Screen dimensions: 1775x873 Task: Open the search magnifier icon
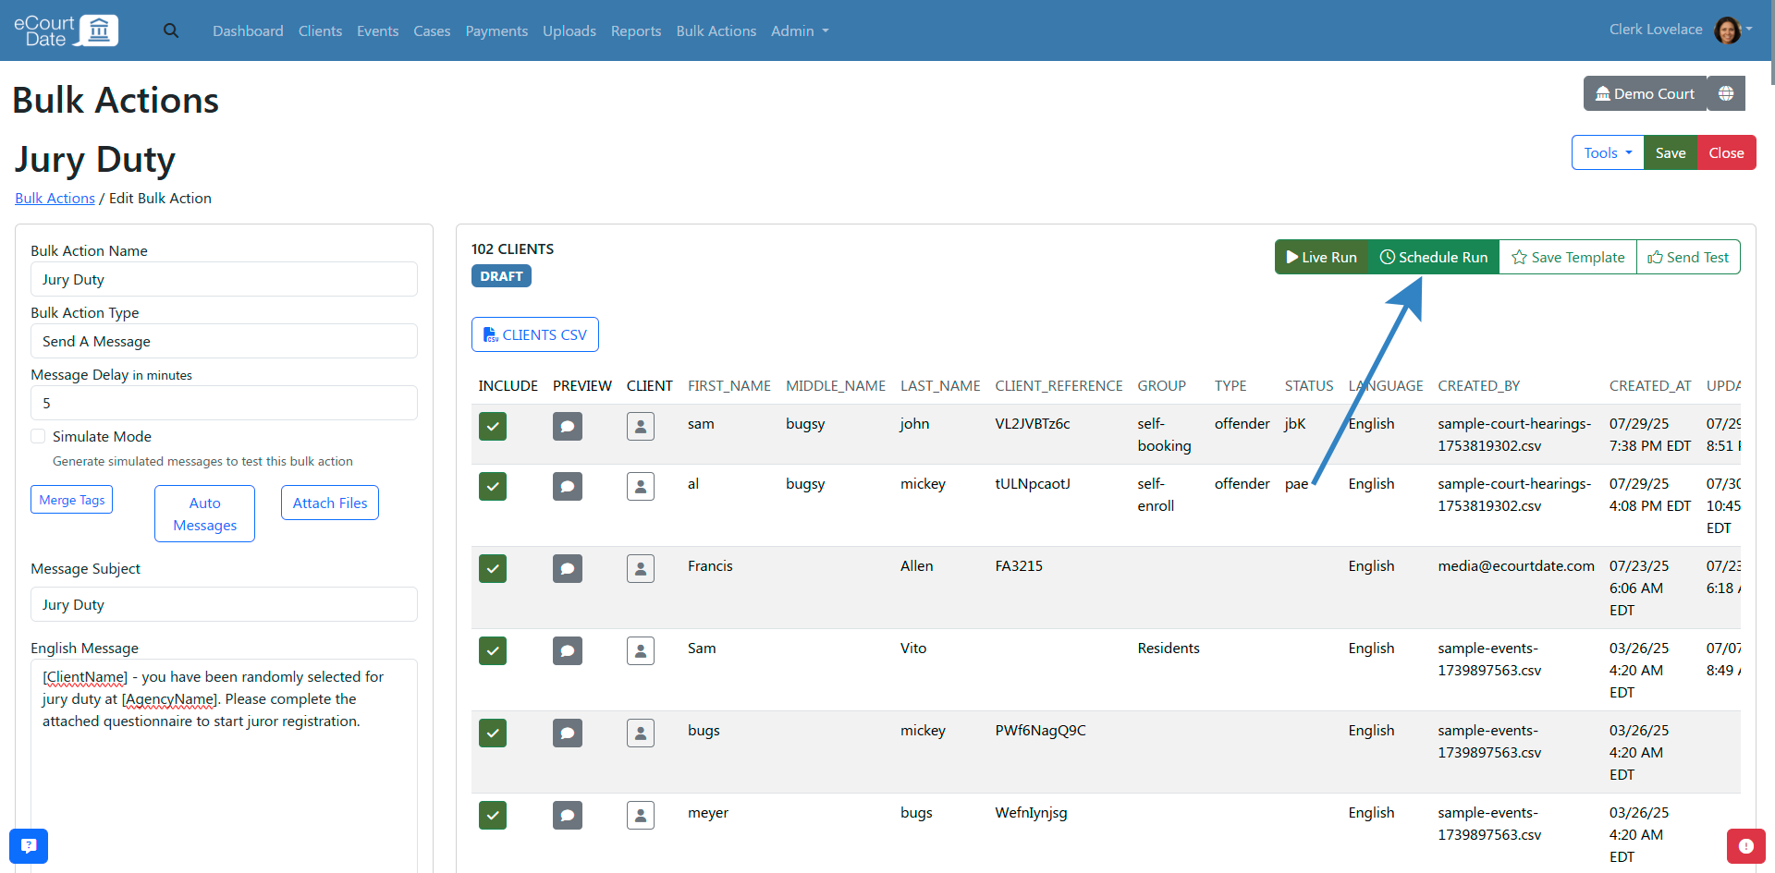tap(171, 30)
